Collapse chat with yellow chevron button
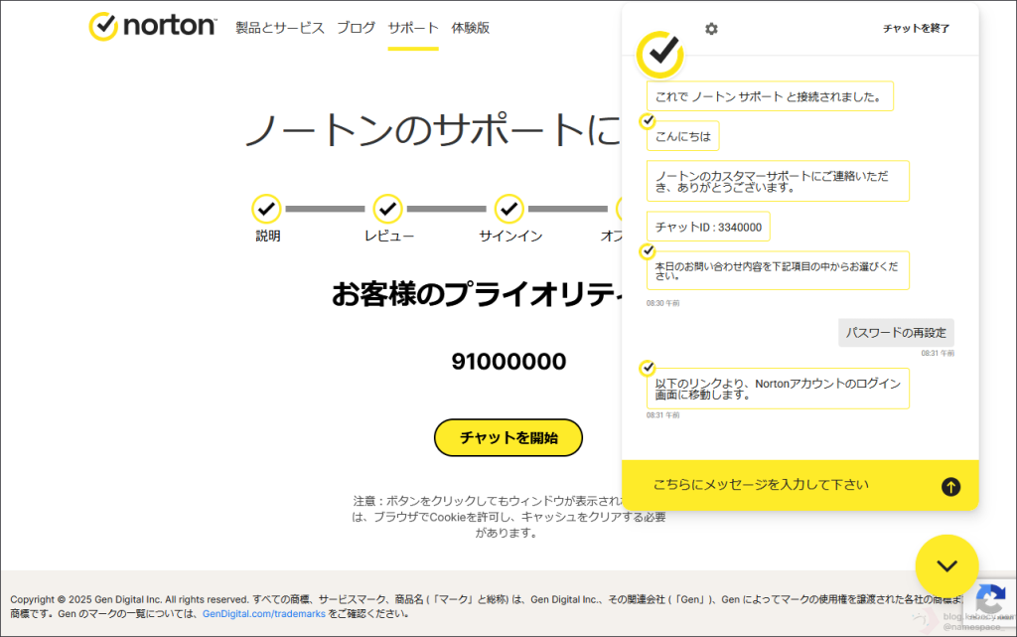This screenshot has width=1017, height=637. 946,566
